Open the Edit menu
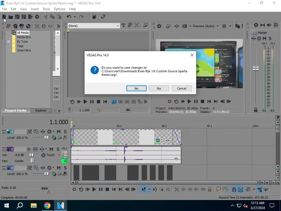The image size is (281, 211). [13, 9]
